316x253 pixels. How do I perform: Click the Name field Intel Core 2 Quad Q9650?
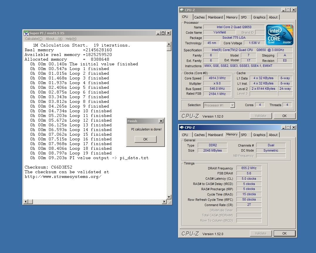(x=234, y=27)
